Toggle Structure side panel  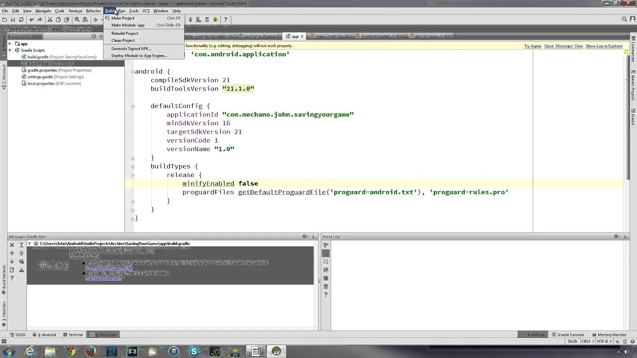click(x=3, y=77)
